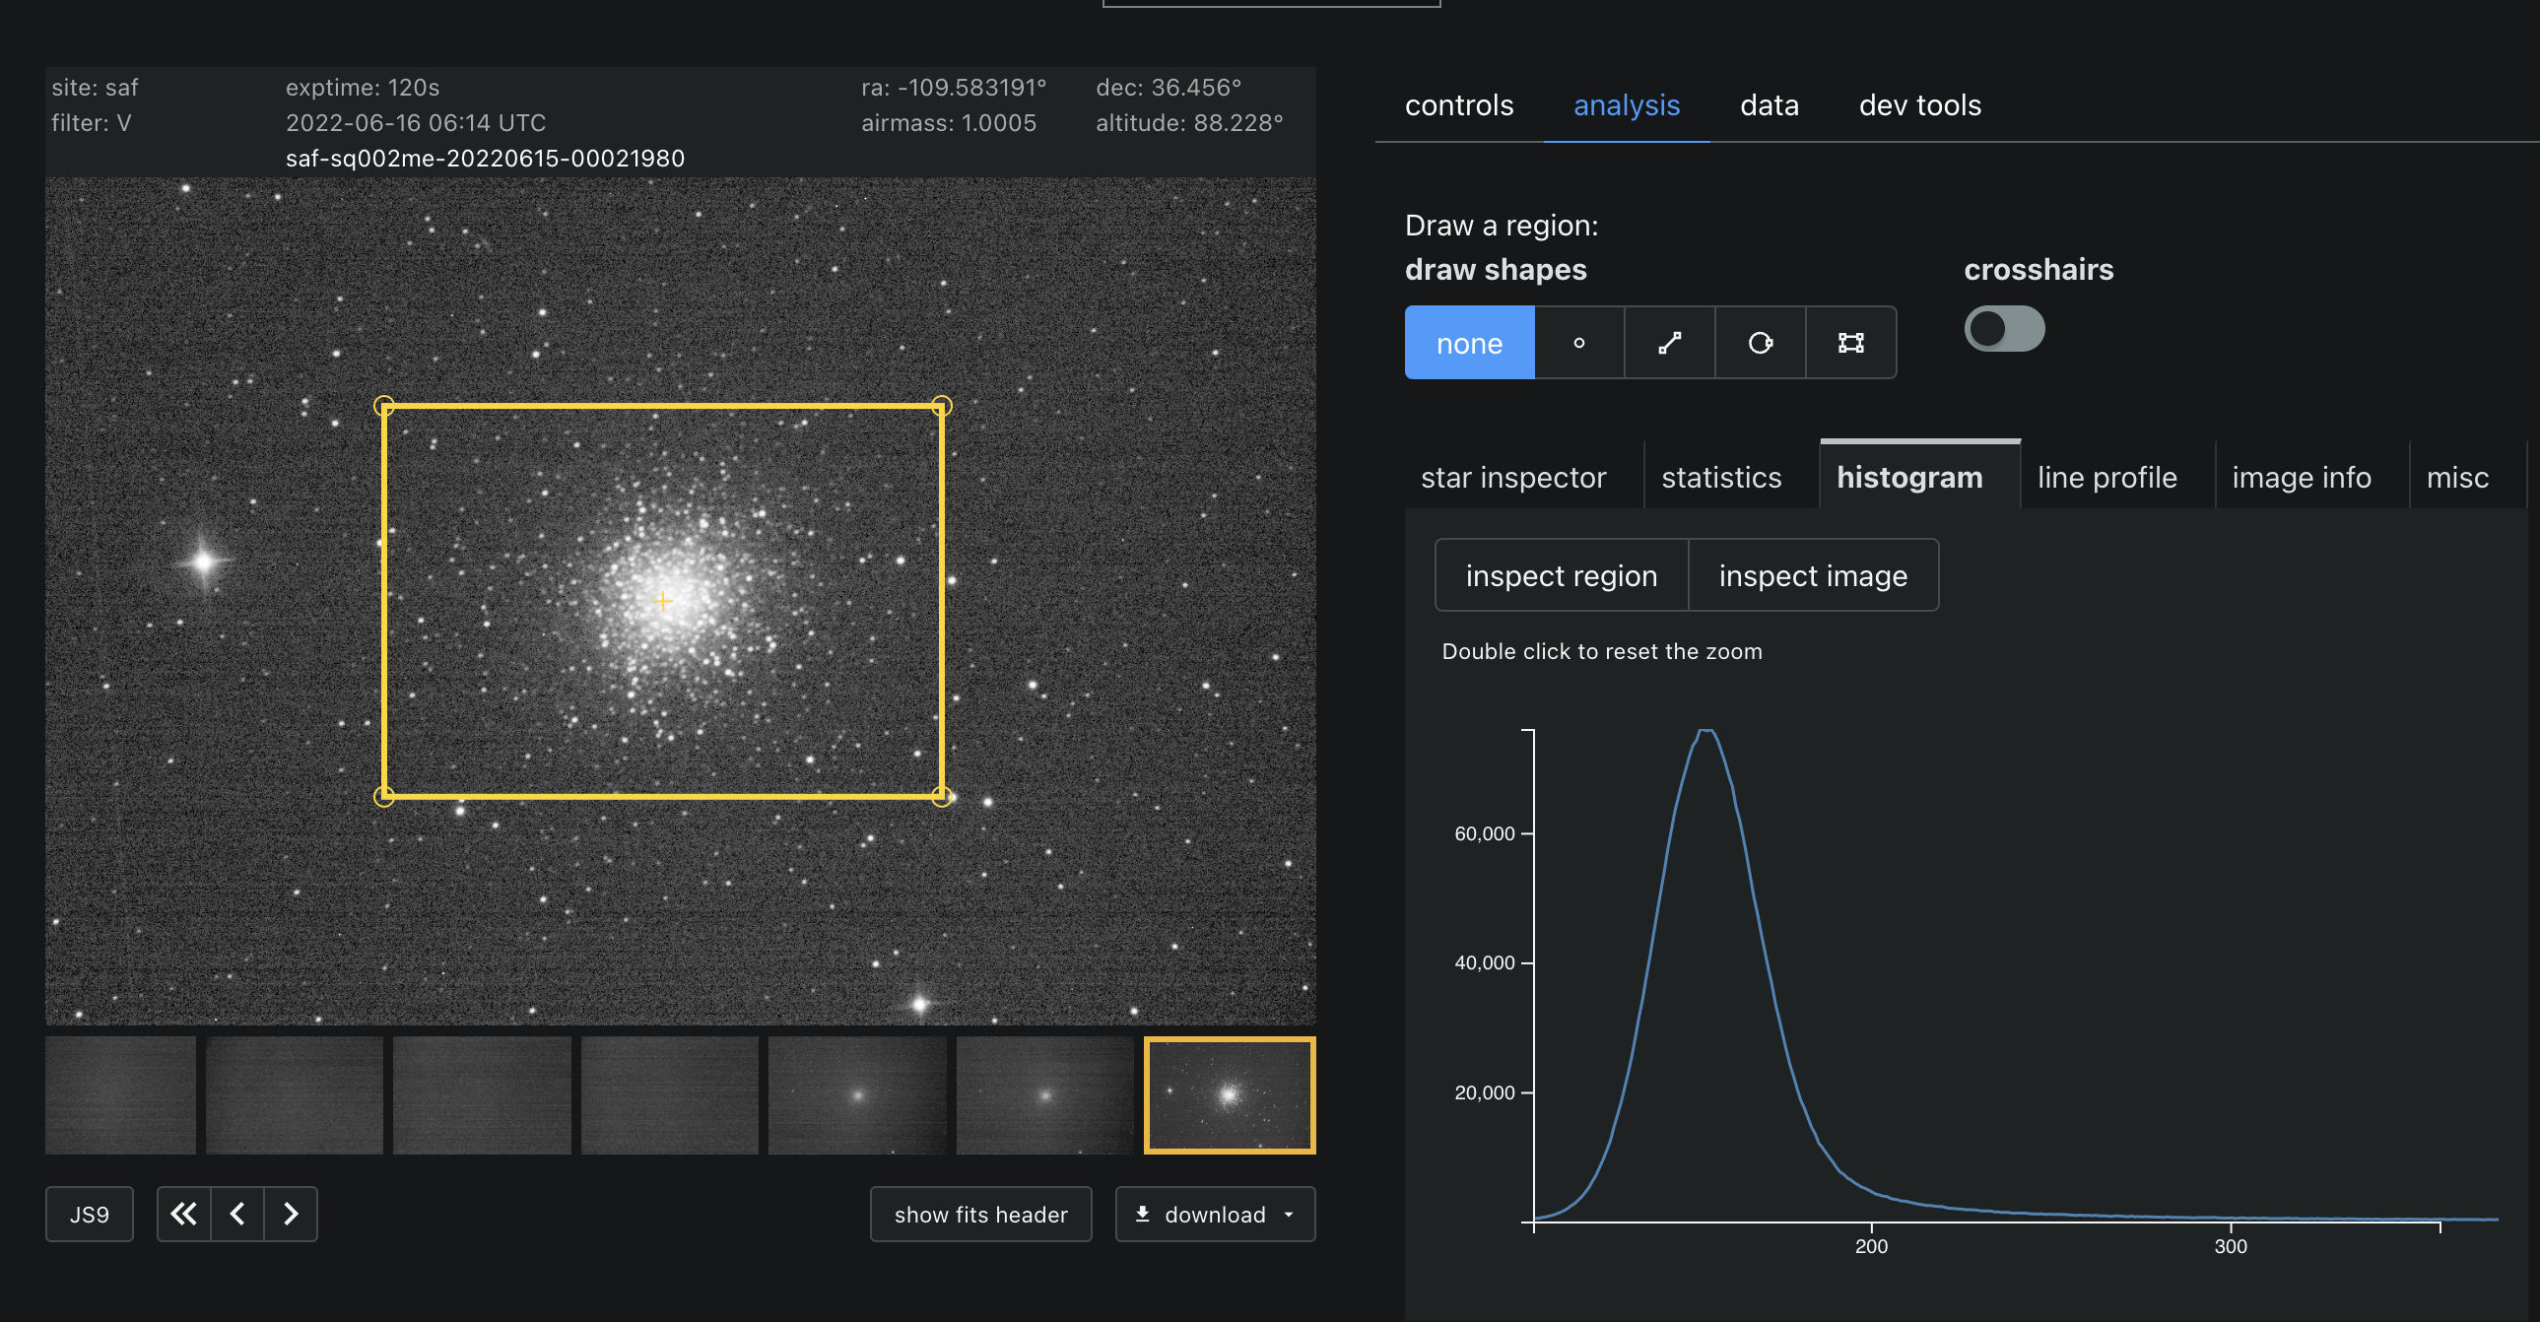Switch to the controls tab
2540x1322 pixels.
1458,105
